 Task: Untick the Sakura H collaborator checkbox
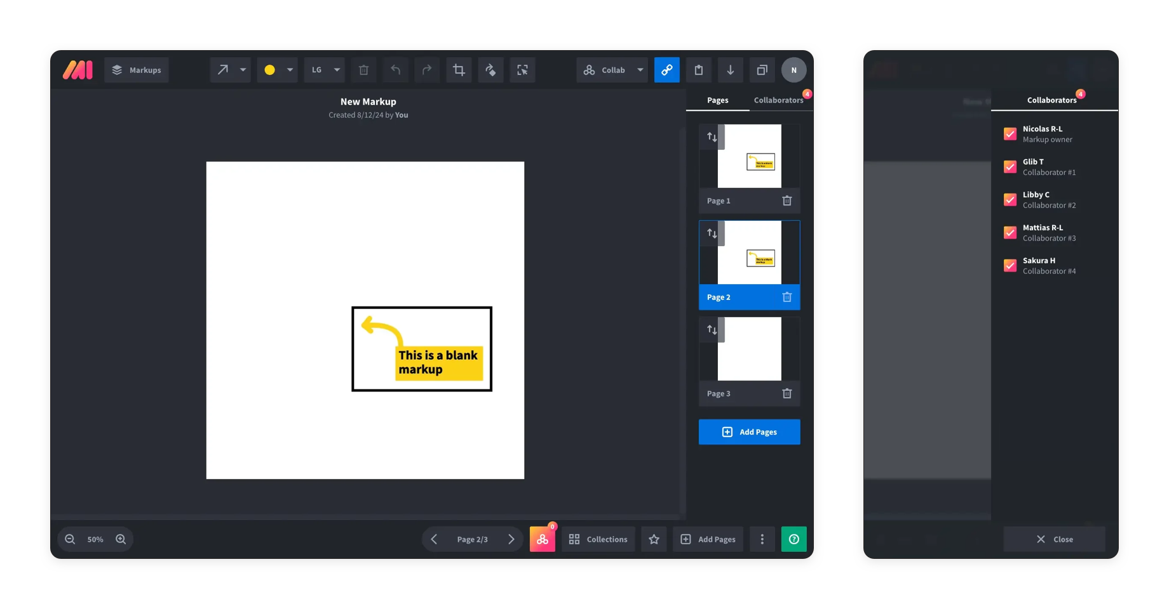tap(1010, 266)
